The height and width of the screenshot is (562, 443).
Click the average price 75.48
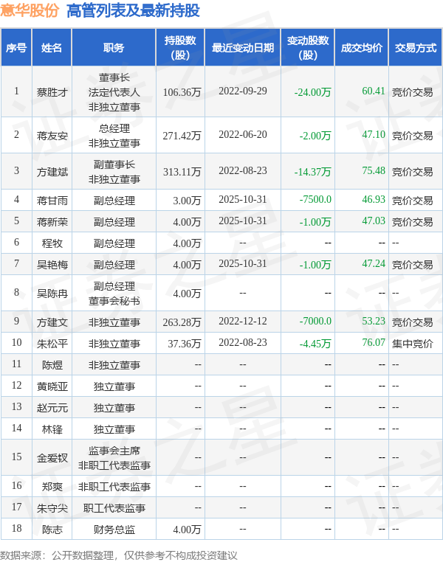tap(374, 170)
